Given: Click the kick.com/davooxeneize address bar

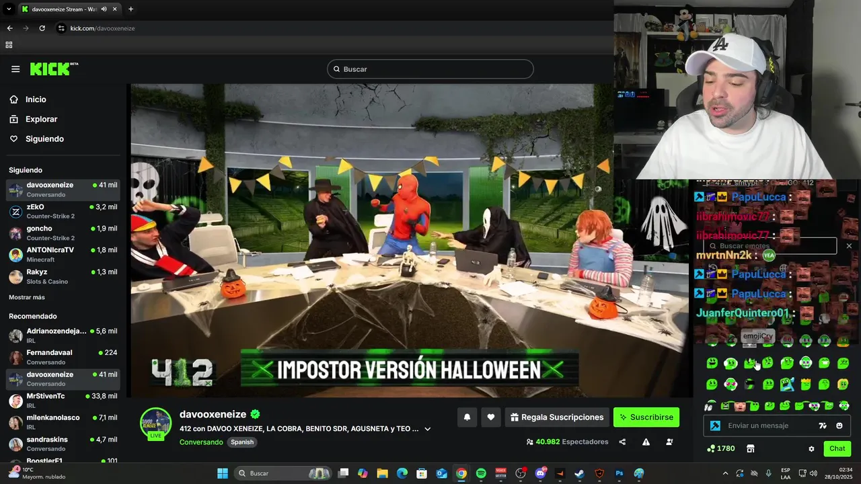Looking at the screenshot, I should (x=103, y=28).
